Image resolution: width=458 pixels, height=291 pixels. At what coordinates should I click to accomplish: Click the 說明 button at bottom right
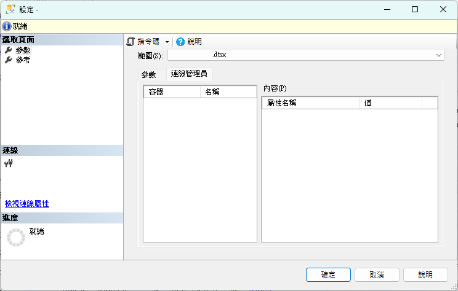[425, 275]
